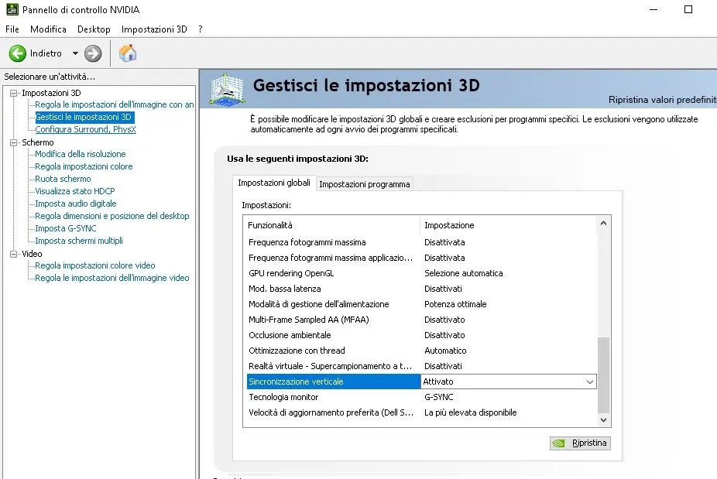
Task: Click the settings list scroll down arrow
Action: (x=604, y=420)
